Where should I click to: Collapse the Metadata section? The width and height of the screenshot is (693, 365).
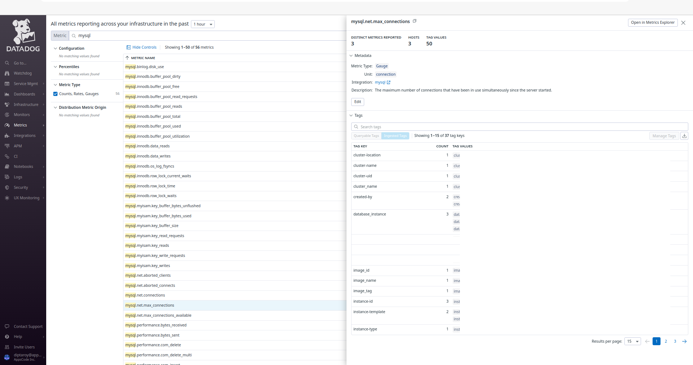351,55
